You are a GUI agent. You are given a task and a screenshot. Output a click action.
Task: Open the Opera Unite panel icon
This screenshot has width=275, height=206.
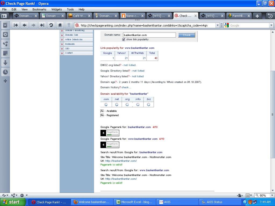(5, 44)
